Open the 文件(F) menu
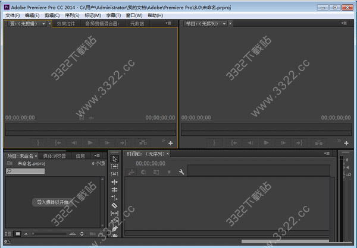This screenshot has height=248, width=357. click(12, 15)
